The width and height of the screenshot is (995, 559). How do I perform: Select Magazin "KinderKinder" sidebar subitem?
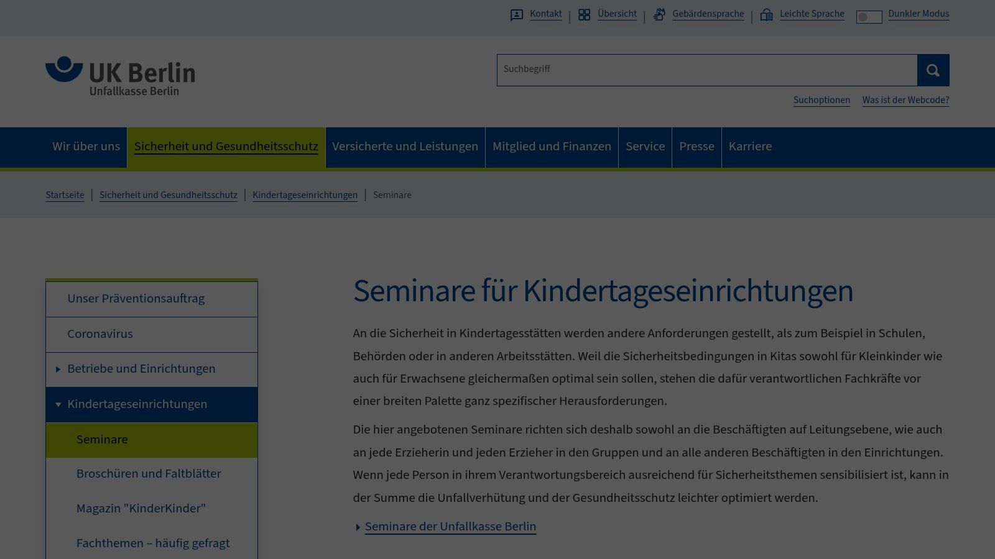click(x=152, y=509)
